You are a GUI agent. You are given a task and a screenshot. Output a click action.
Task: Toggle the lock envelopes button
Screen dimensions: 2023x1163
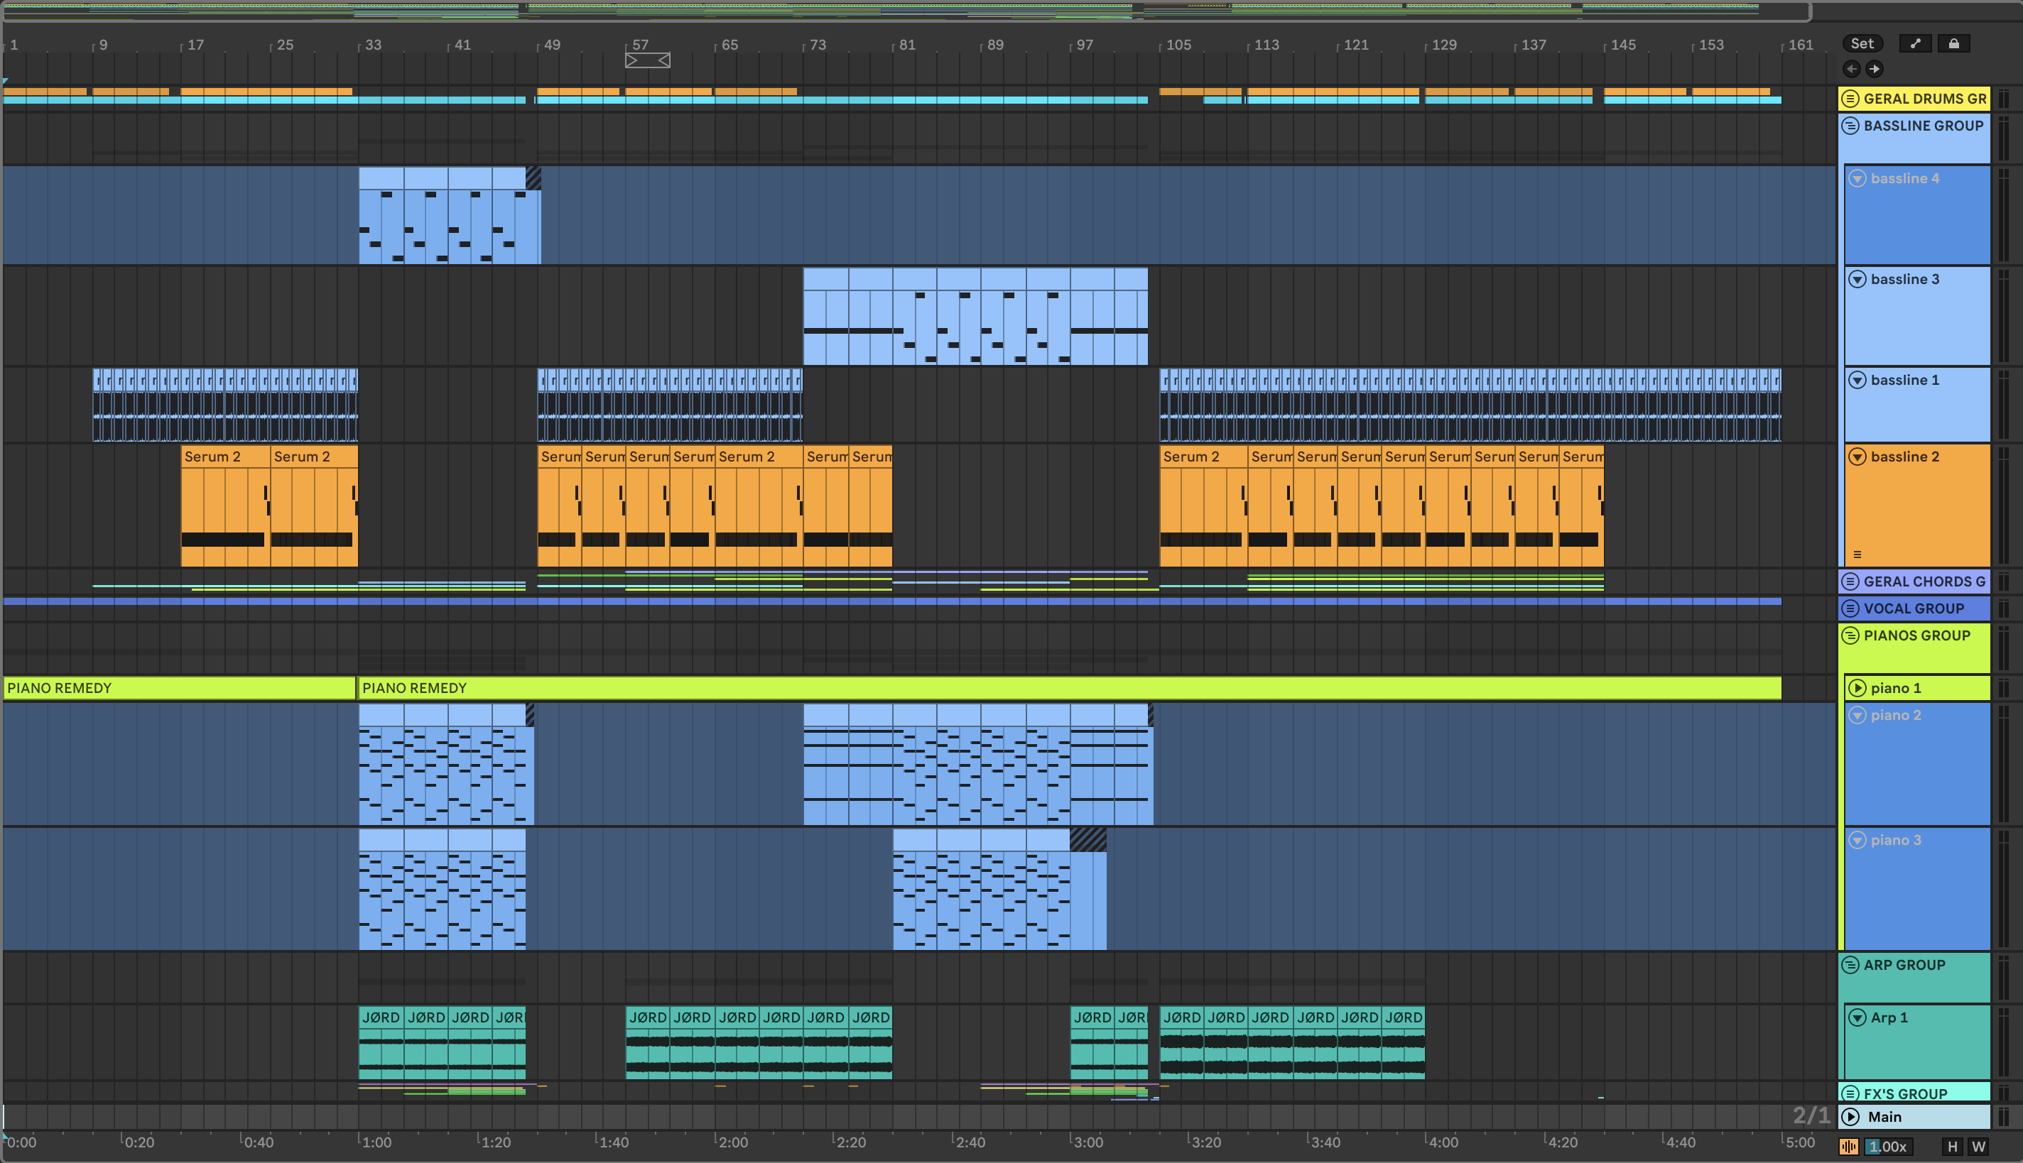1953,44
